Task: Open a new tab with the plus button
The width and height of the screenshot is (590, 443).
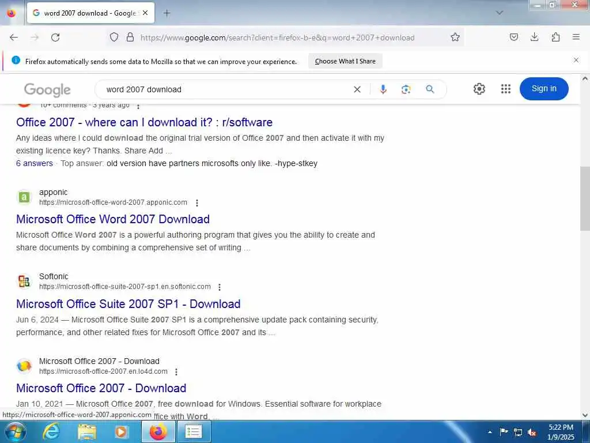Action: 167,13
